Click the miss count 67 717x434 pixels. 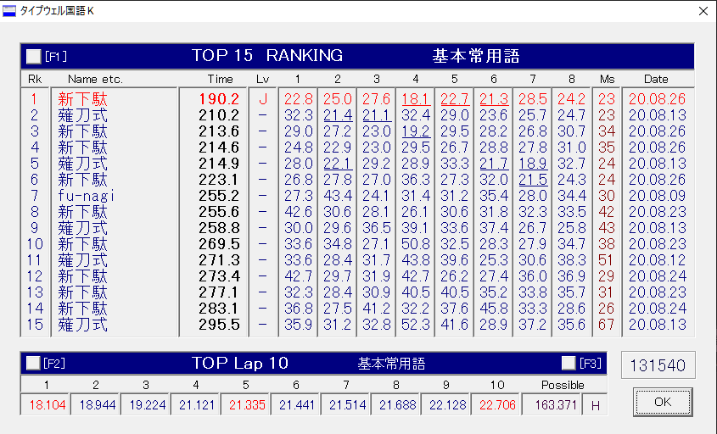coord(607,325)
